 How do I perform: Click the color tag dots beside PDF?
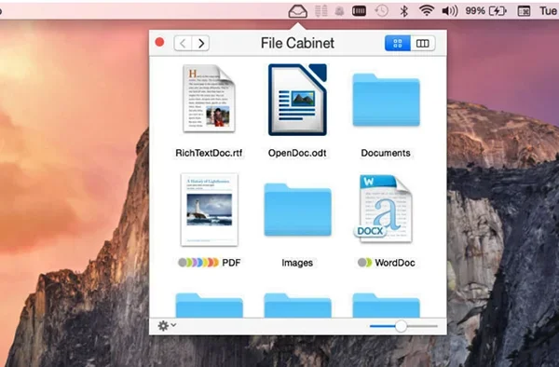pos(198,263)
